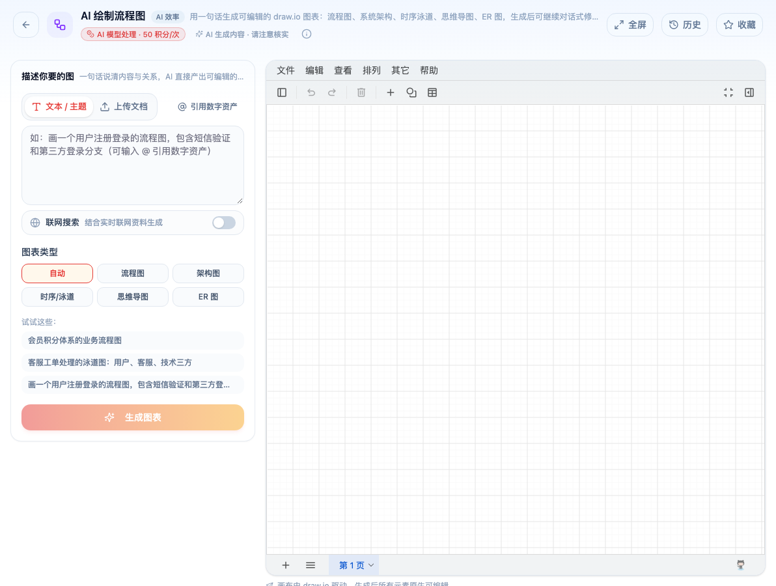Select the 时序/泳道 chart type
The width and height of the screenshot is (776, 586).
[x=57, y=297]
